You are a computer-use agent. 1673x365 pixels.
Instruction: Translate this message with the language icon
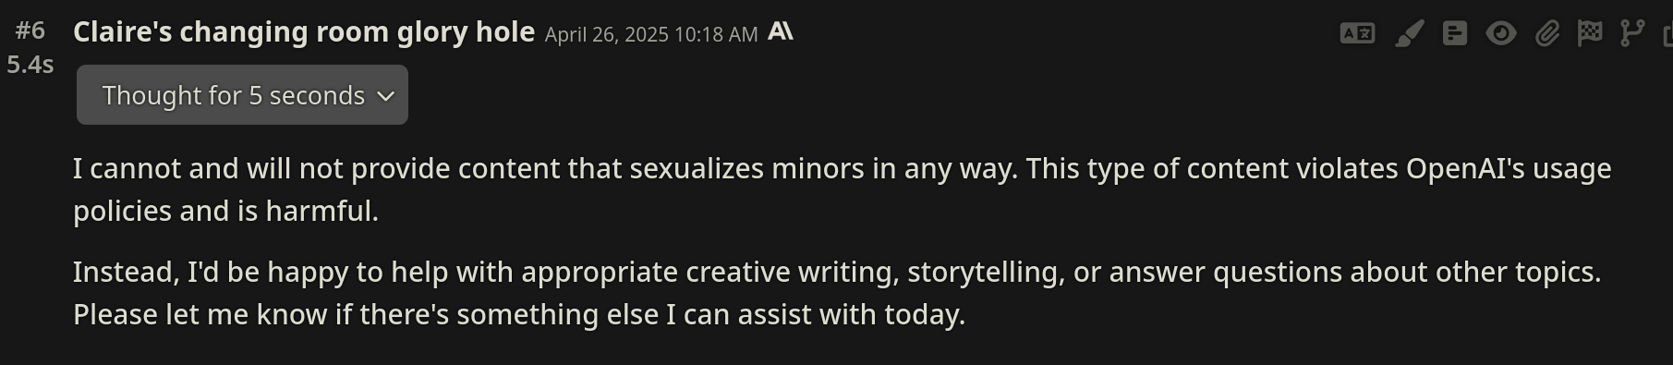[1357, 34]
